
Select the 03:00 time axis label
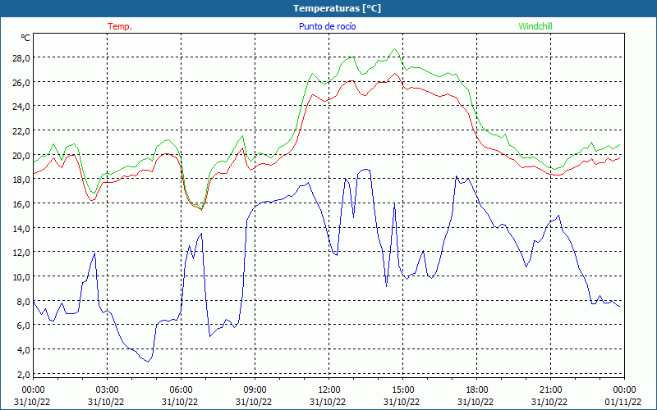(107, 389)
